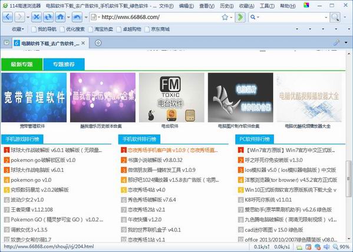Open the FM TOXIC 电台软件 thumbnail
The image size is (353, 252).
coord(171,97)
